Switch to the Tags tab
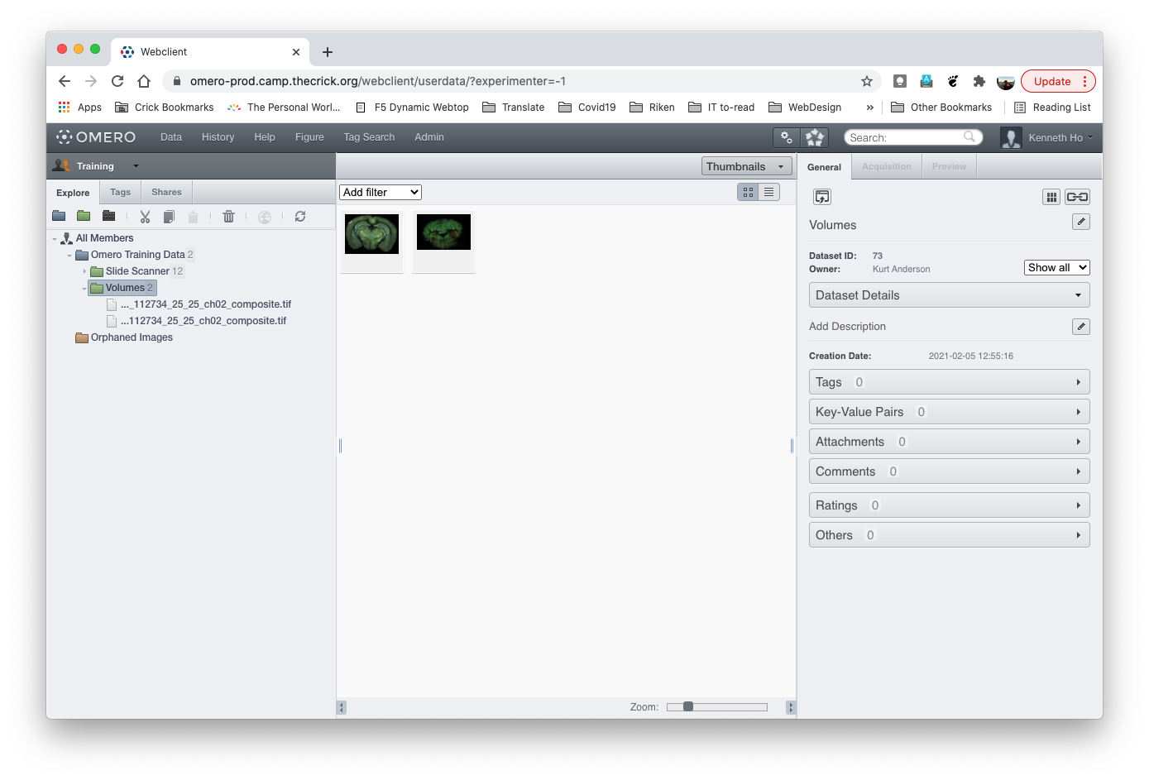Viewport: 1149px width, 780px height. (x=120, y=192)
